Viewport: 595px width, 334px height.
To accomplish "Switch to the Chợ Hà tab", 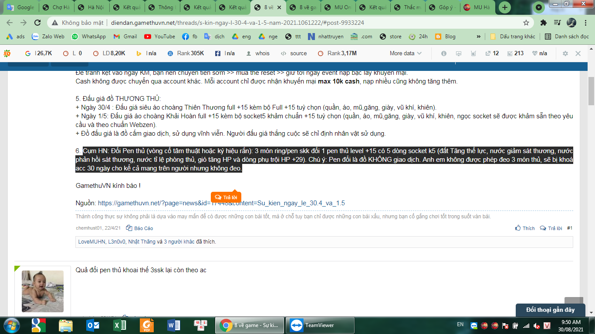I will (x=57, y=7).
